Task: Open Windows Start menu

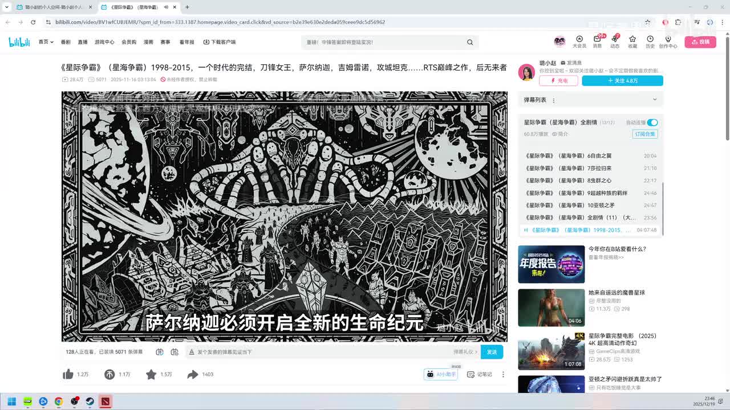Action: click(x=11, y=401)
